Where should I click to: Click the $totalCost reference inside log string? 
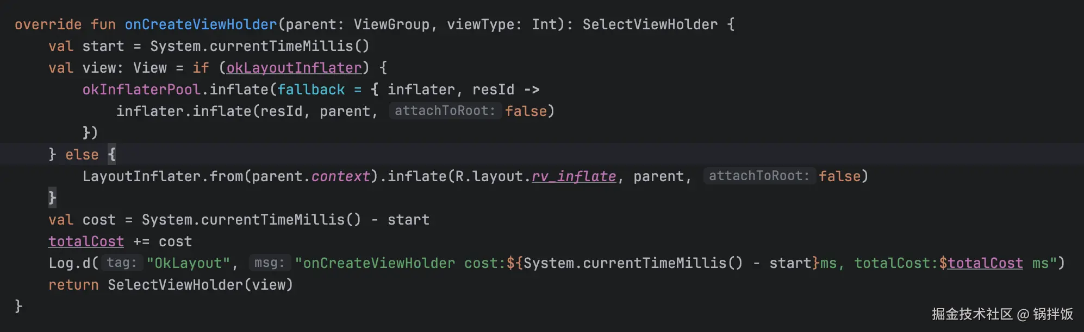coord(985,263)
